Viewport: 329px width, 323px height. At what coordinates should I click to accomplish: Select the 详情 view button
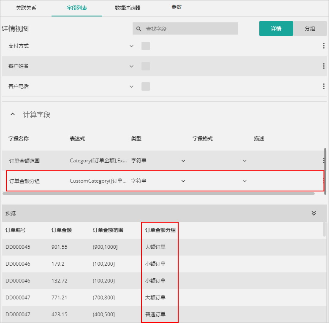click(276, 29)
